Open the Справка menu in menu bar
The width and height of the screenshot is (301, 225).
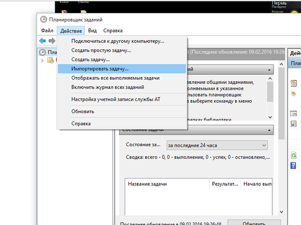(x=112, y=31)
